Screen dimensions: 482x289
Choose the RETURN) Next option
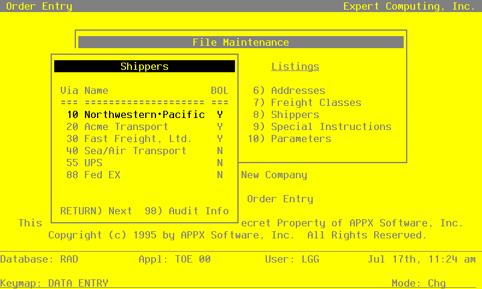point(96,211)
